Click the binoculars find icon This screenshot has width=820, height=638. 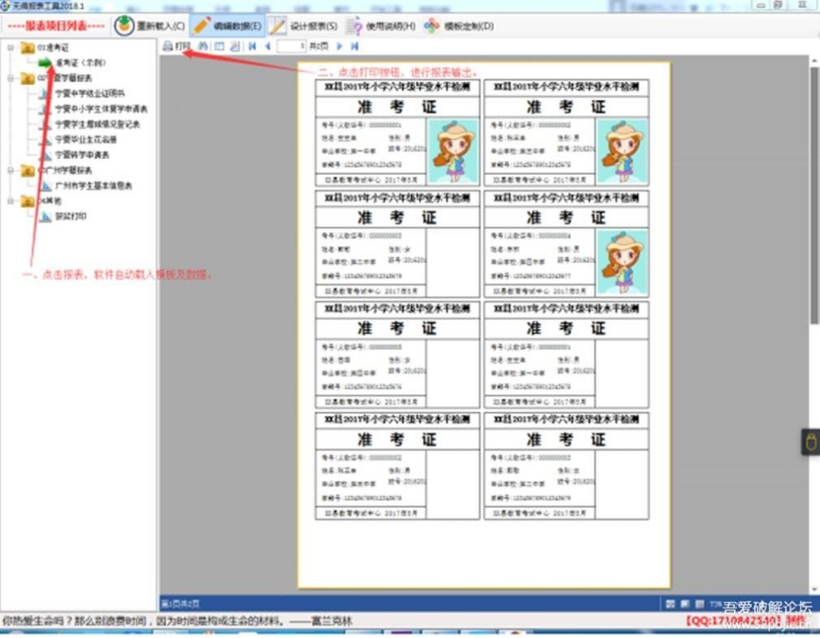[x=203, y=47]
